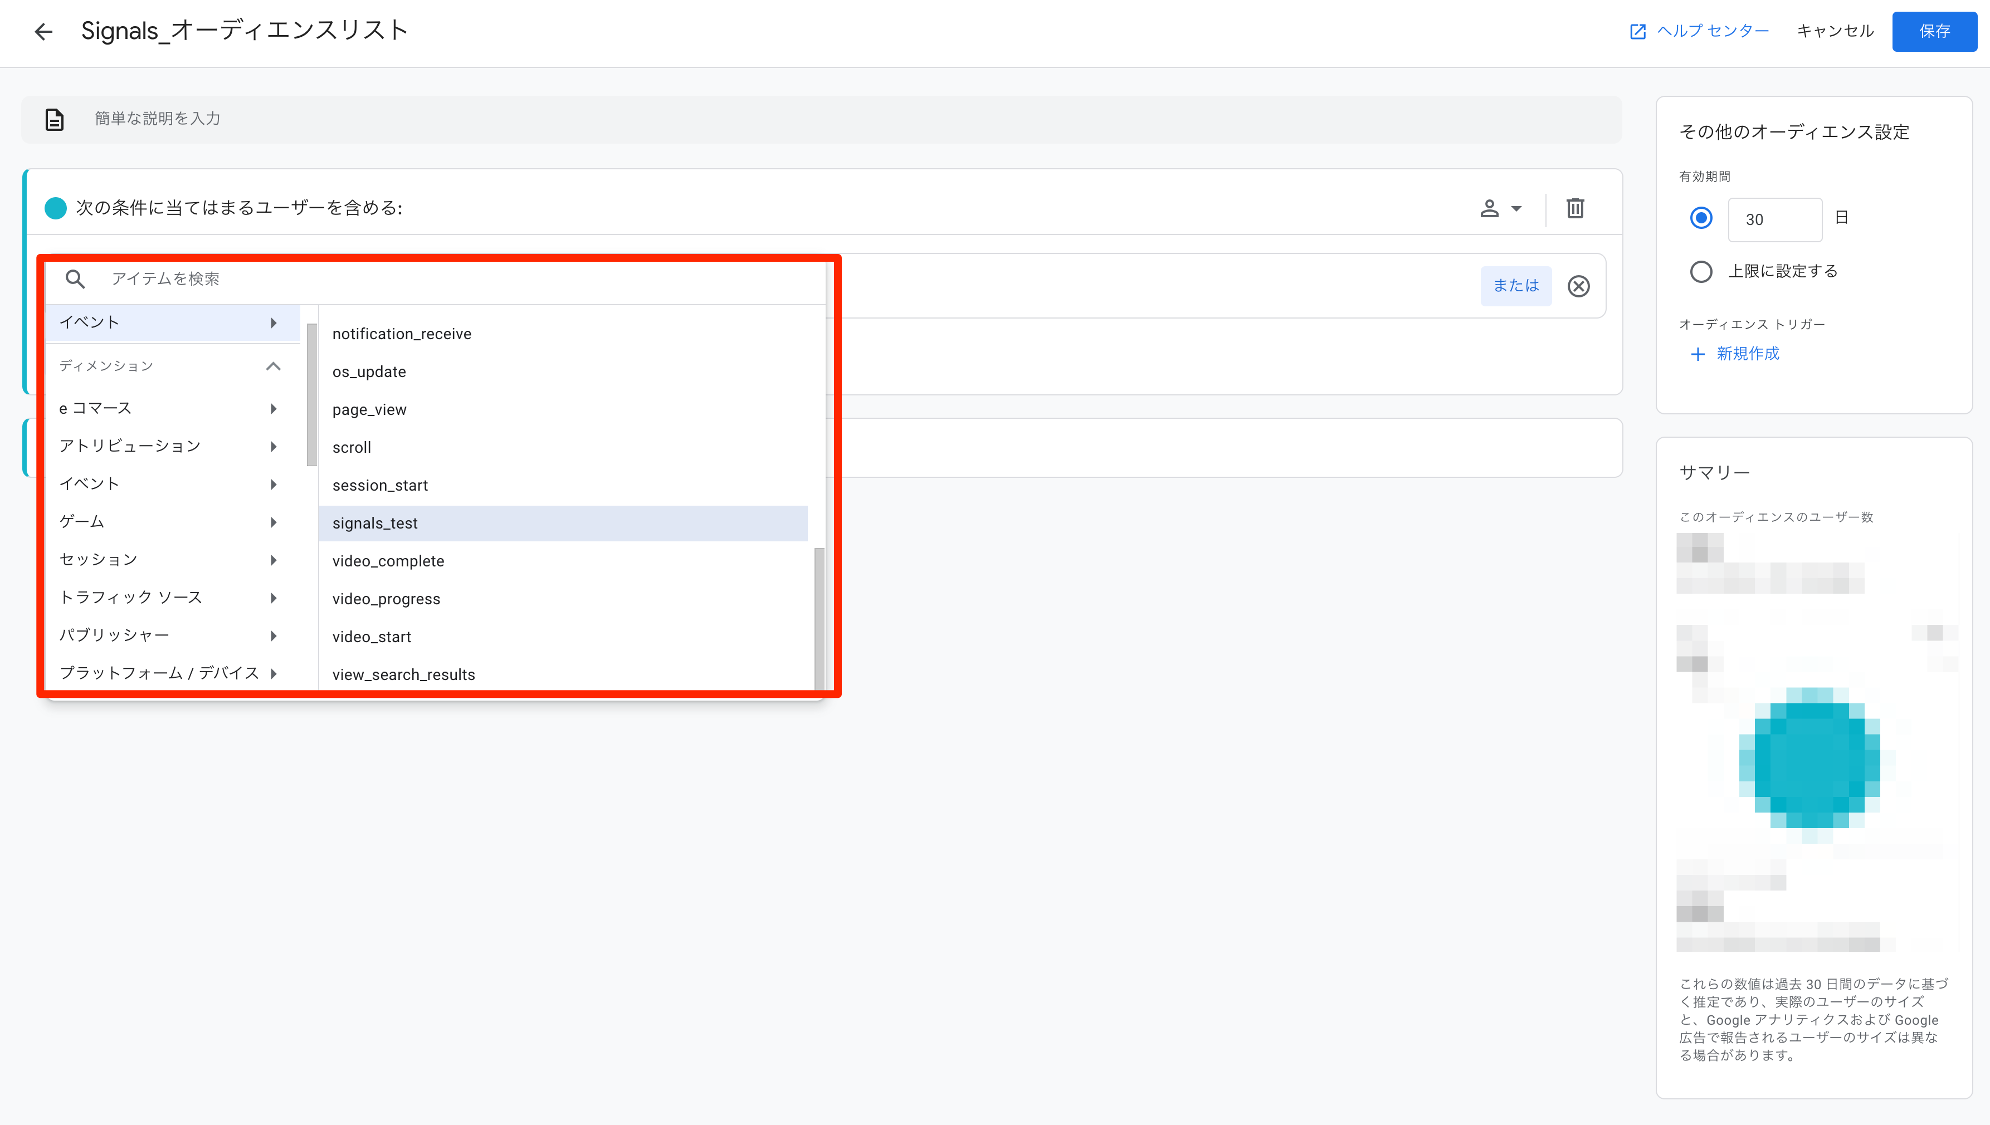
Task: Expand the e コマース category
Action: [173, 408]
